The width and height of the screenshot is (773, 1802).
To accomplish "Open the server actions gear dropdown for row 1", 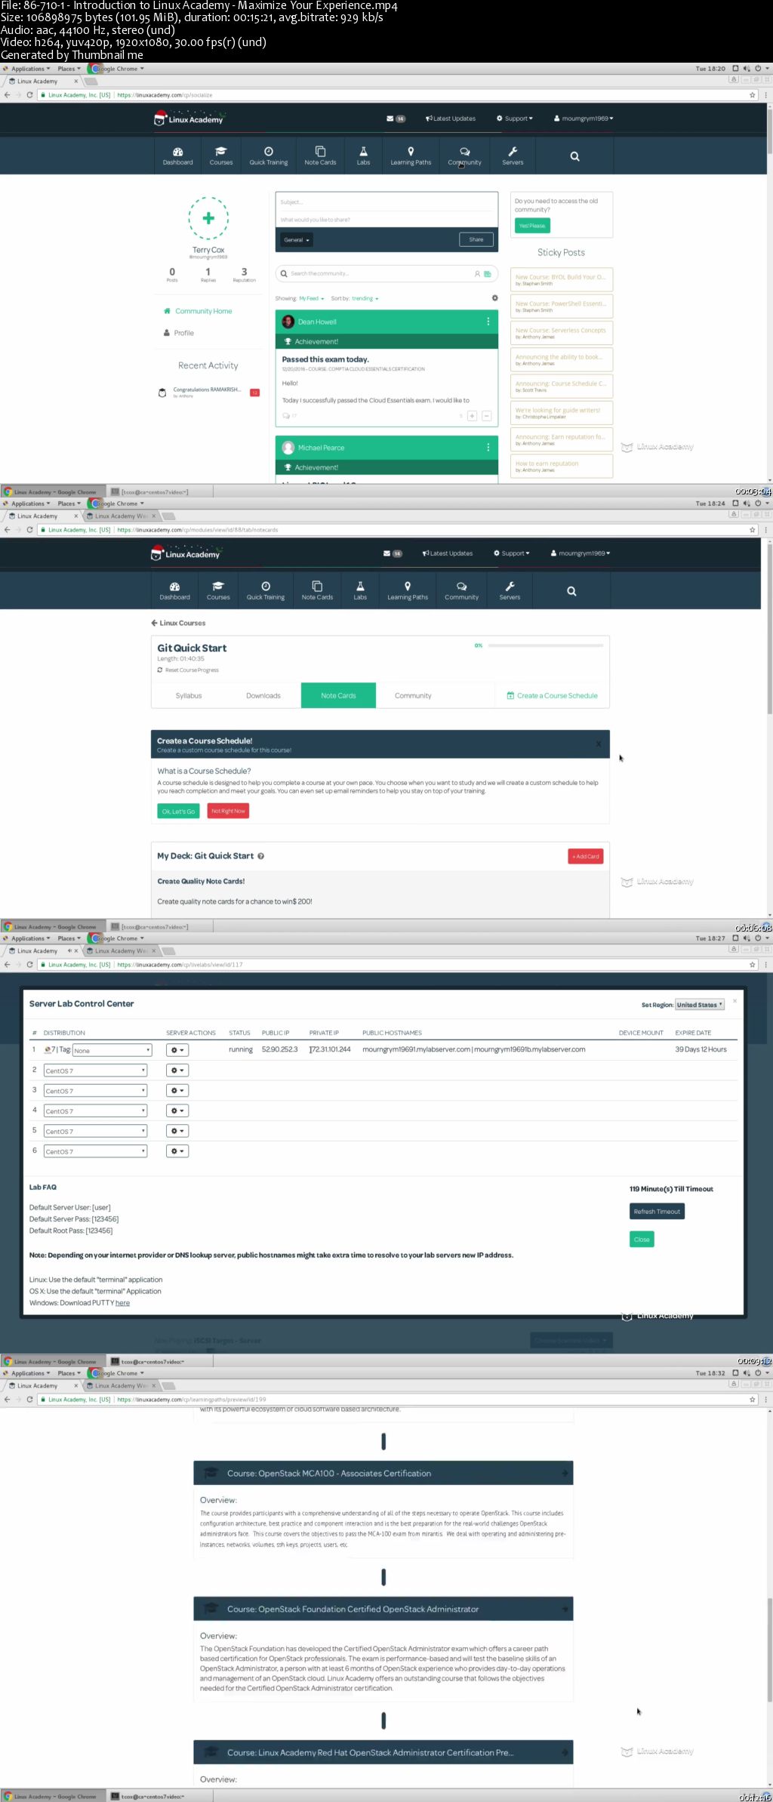I will coord(177,1050).
